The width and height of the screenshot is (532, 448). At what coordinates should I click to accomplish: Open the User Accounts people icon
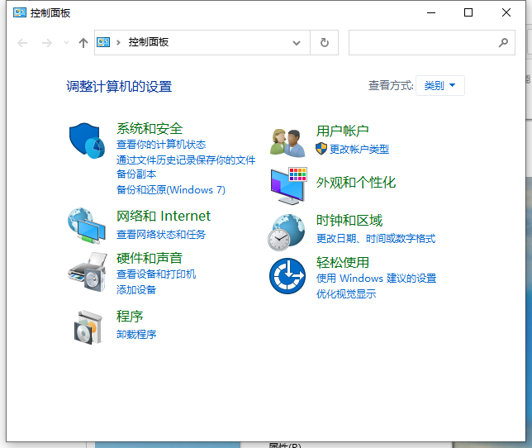[x=287, y=143]
